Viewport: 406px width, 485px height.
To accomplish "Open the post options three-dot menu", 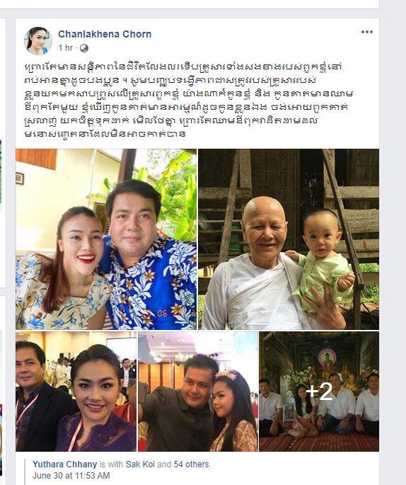I will coord(367,32).
